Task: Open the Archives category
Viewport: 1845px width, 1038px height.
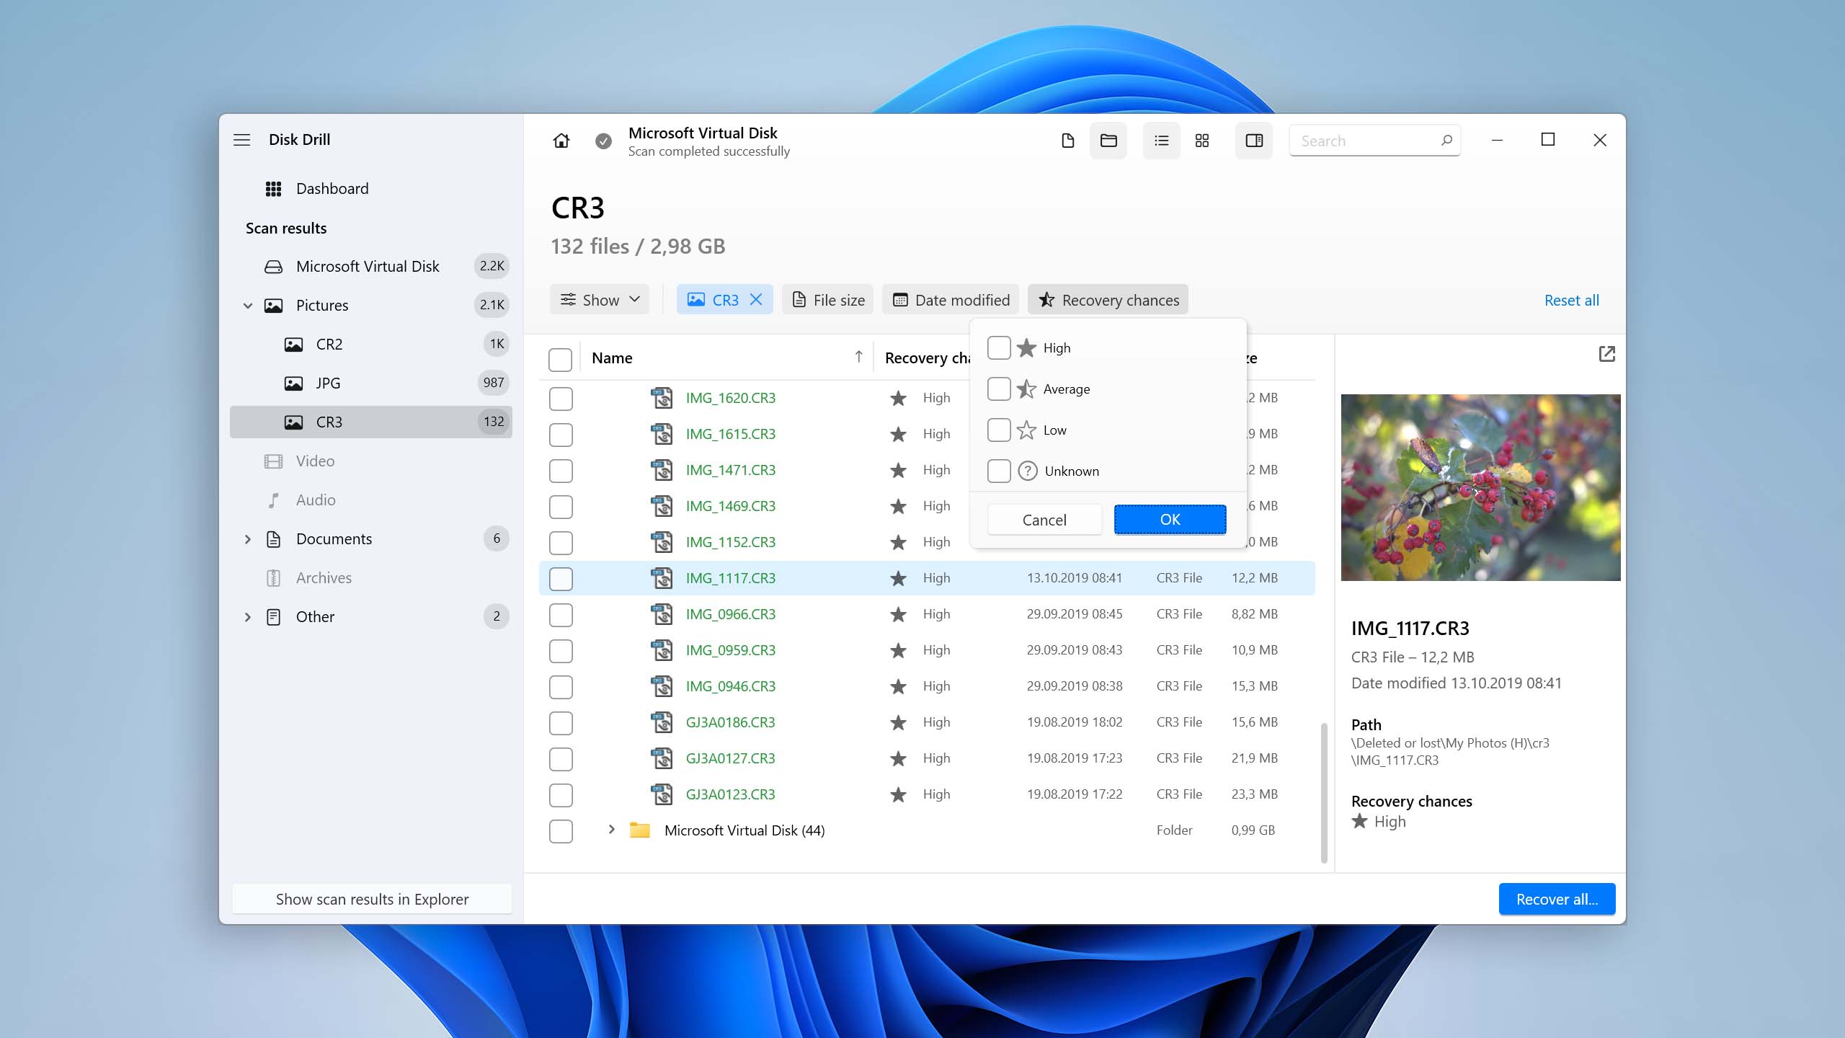Action: point(371,578)
